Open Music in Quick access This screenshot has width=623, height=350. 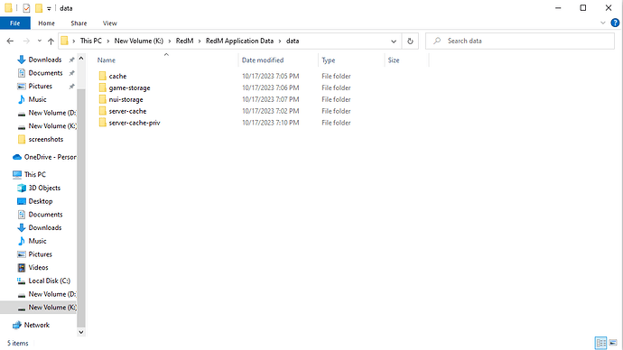(37, 99)
